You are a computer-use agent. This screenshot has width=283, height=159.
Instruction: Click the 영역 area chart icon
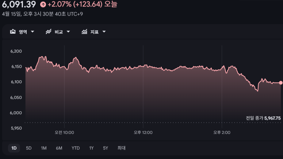pos(12,32)
